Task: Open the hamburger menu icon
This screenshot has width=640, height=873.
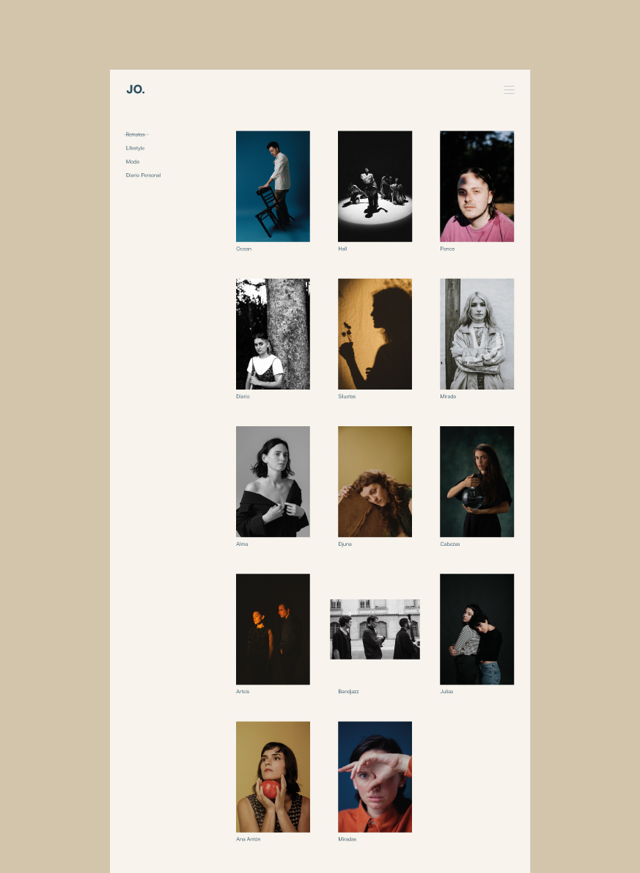Action: tap(509, 90)
